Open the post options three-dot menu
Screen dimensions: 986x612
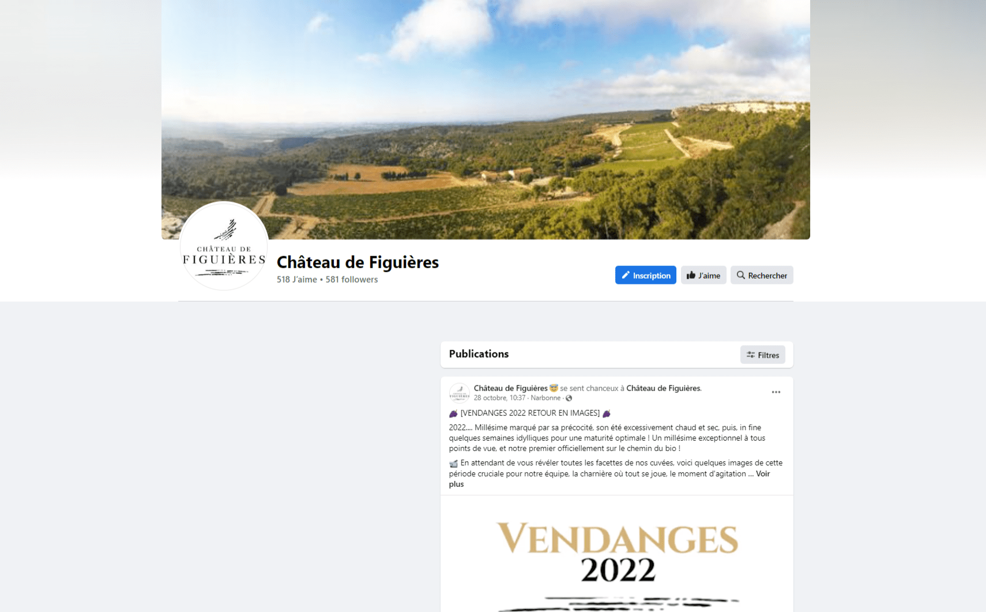point(776,392)
